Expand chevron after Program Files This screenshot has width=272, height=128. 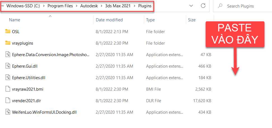[x=76, y=6]
